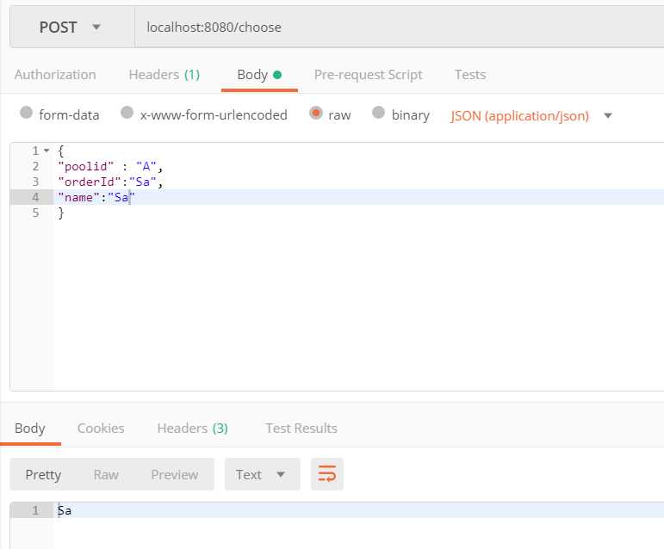Switch response view to Raw
Screen dimensions: 664x549
(x=106, y=474)
